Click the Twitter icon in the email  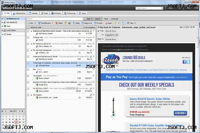188,62
